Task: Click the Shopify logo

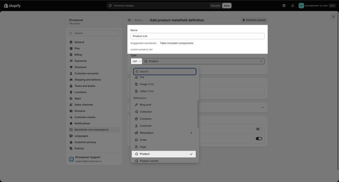Action: pos(12,6)
